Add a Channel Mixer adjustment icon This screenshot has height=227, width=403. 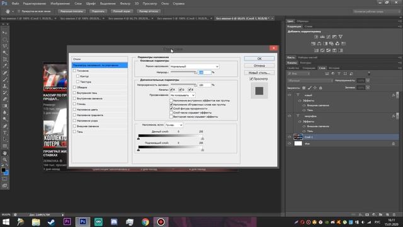(x=338, y=44)
